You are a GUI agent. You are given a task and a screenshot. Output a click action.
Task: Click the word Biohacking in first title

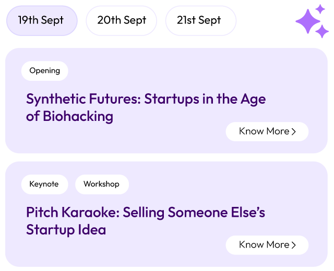pyautogui.click(x=78, y=116)
